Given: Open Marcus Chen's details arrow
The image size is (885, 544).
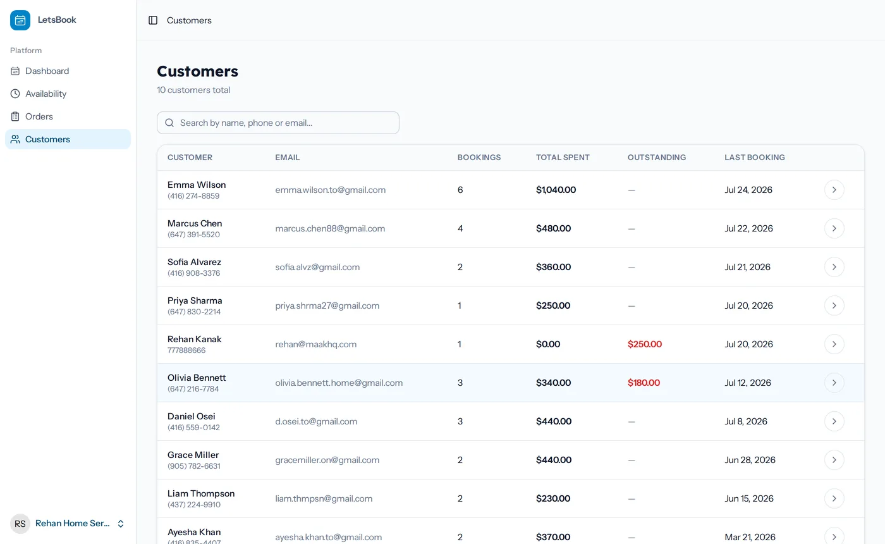Looking at the screenshot, I should coord(834,228).
